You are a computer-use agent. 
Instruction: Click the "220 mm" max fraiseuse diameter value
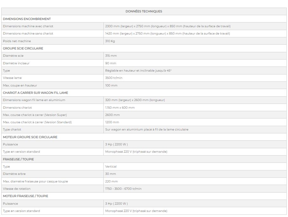pos(111,182)
